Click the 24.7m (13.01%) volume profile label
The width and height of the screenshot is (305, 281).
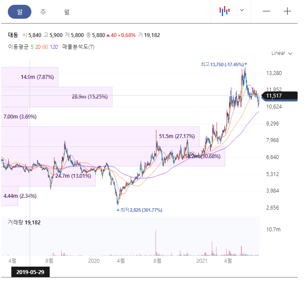pos(73,176)
